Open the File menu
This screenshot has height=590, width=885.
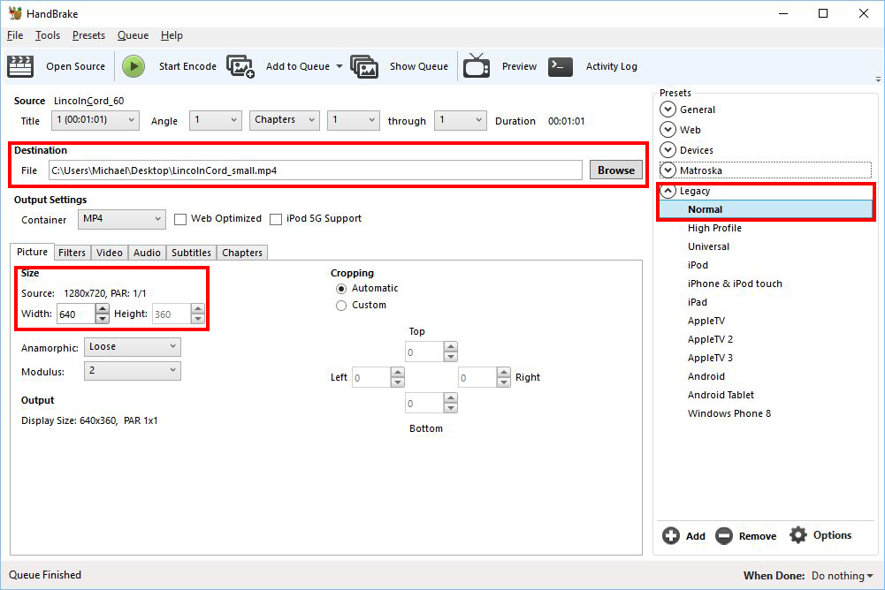point(15,35)
